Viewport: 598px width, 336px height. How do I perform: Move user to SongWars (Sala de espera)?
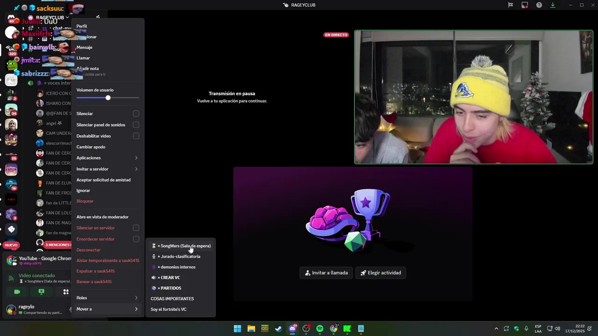181,246
